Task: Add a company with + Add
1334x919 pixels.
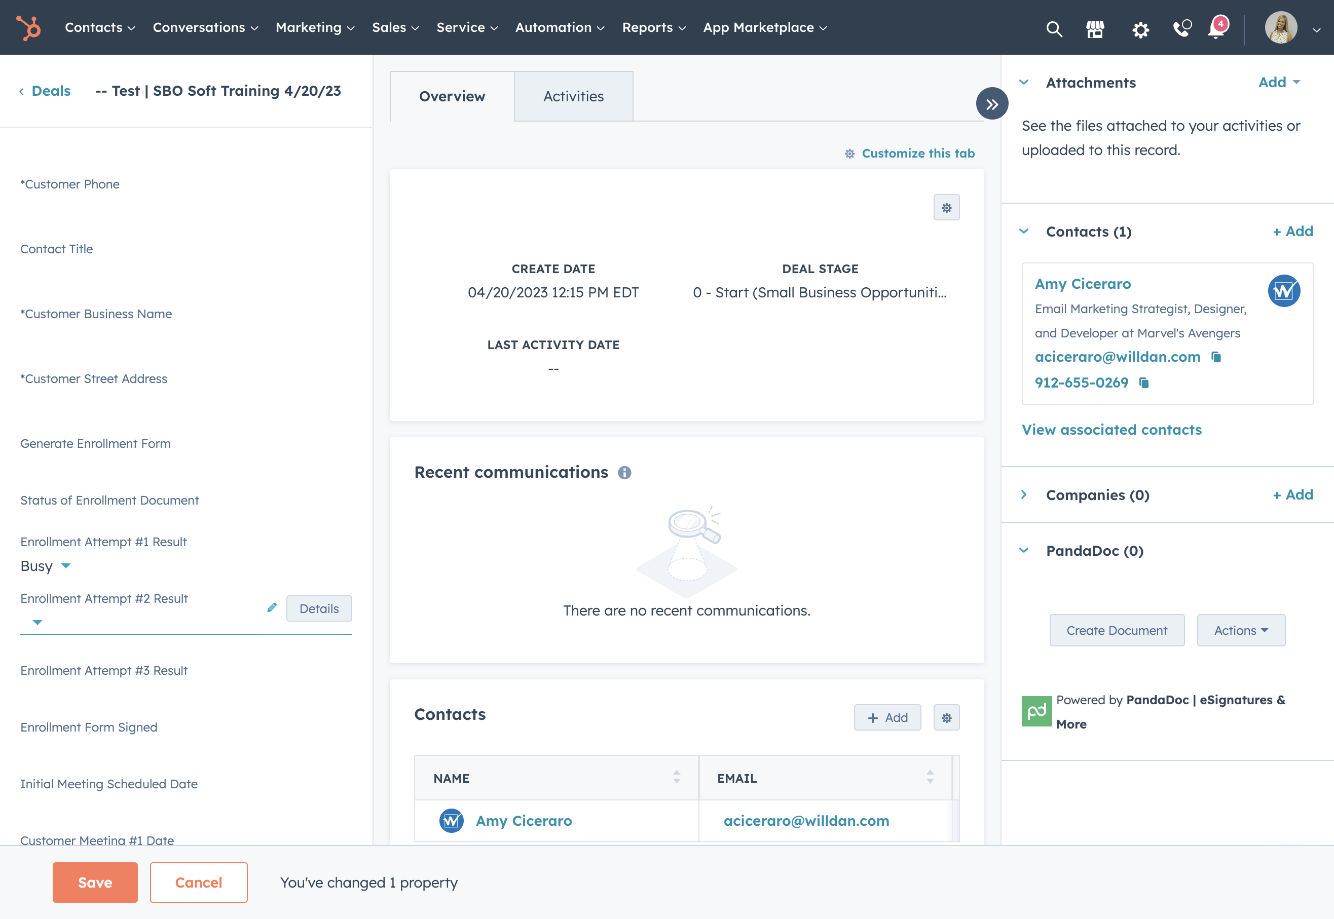Action: (x=1292, y=494)
